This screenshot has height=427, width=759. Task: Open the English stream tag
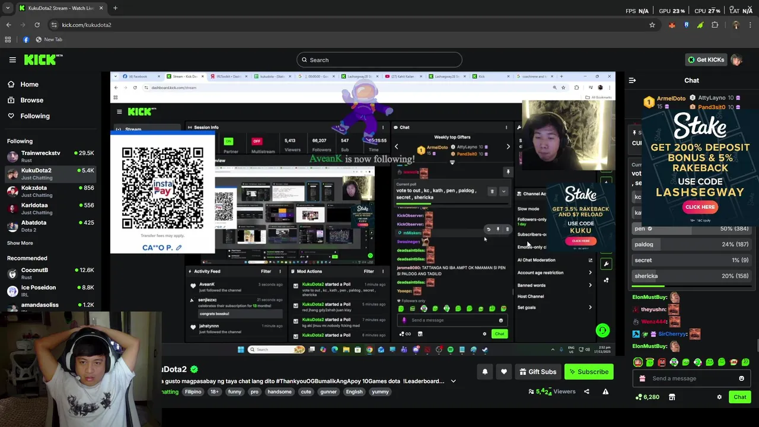click(x=354, y=392)
